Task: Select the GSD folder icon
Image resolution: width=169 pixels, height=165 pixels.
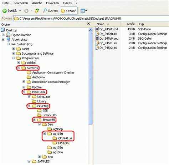Action: coord(39,110)
